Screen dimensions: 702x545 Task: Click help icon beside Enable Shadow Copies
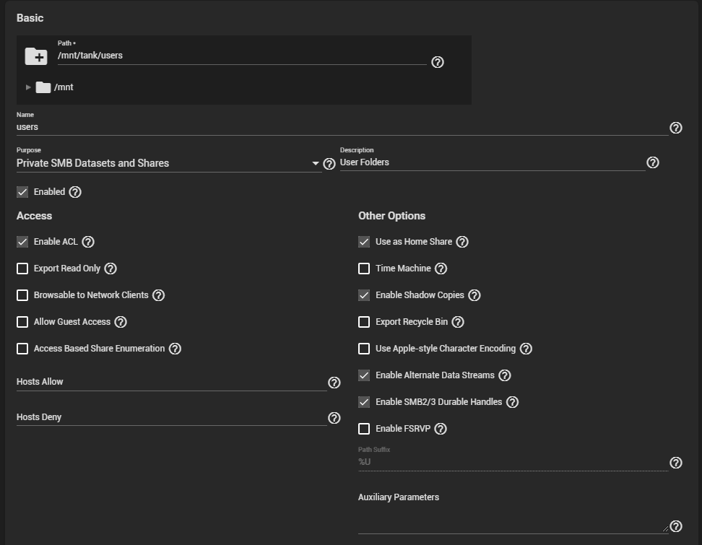click(474, 295)
